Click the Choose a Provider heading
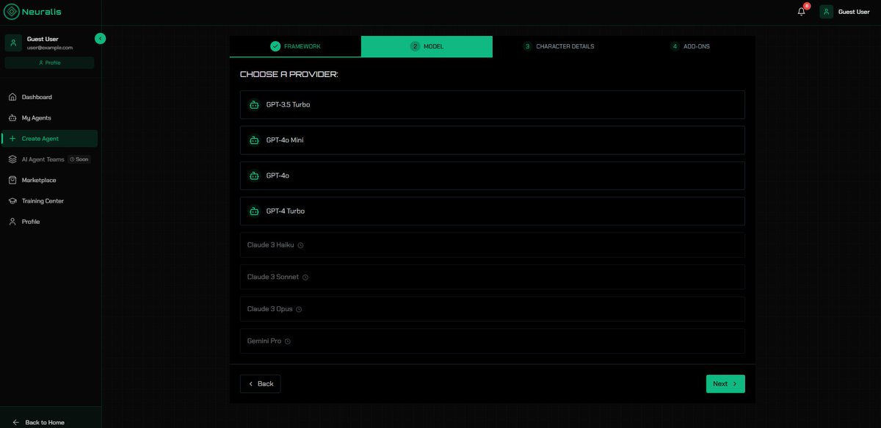Screen dimensions: 881x428 pos(289,74)
